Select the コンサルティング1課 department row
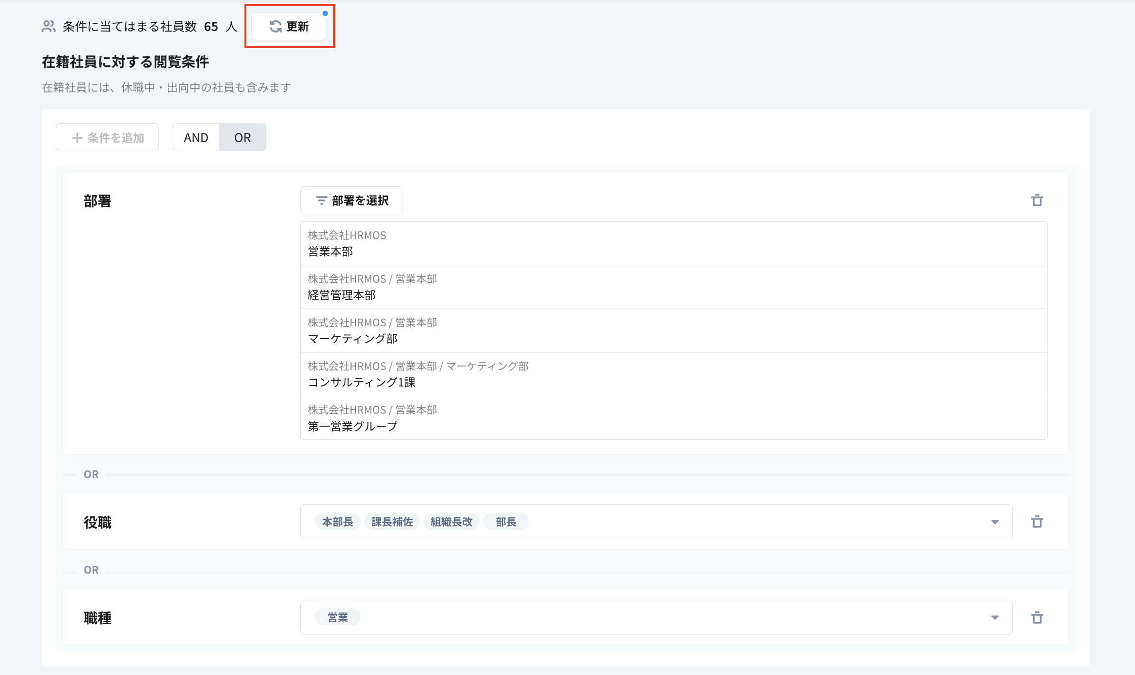 [673, 374]
